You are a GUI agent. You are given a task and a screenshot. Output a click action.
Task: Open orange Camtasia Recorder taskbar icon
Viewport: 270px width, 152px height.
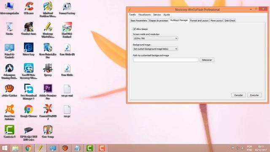(x=102, y=148)
